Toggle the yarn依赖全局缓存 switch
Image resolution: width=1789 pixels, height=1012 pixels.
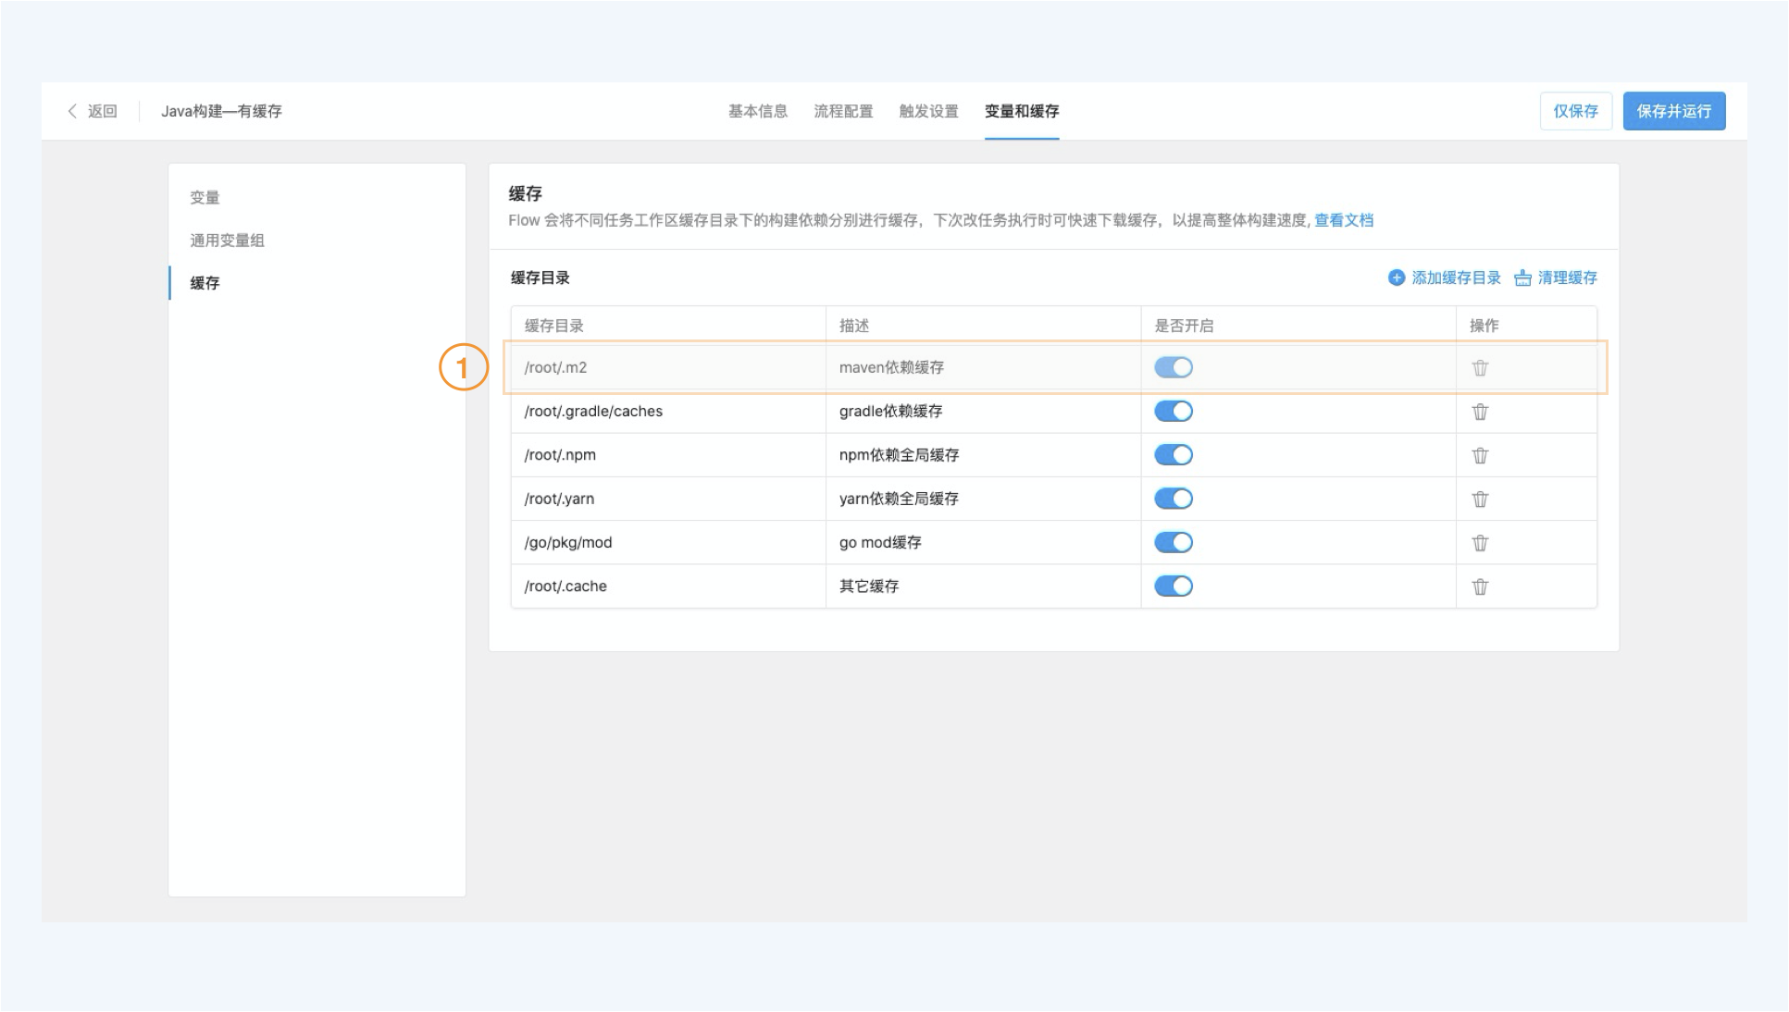[1174, 499]
